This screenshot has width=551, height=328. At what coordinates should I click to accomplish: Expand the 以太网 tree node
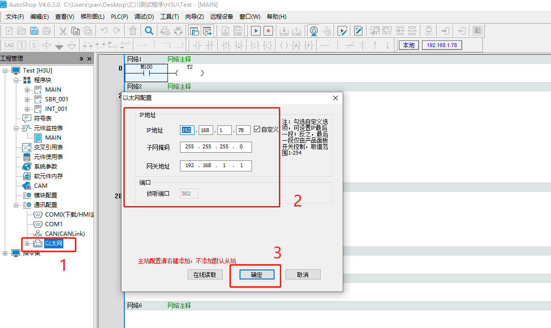tap(27, 243)
